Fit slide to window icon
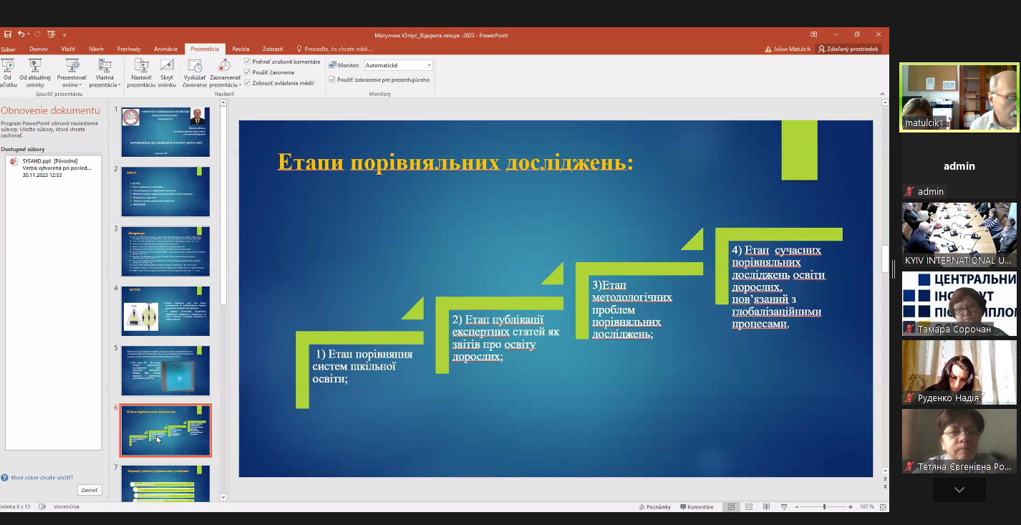Viewport: 1021px width, 525px height. coord(883,507)
